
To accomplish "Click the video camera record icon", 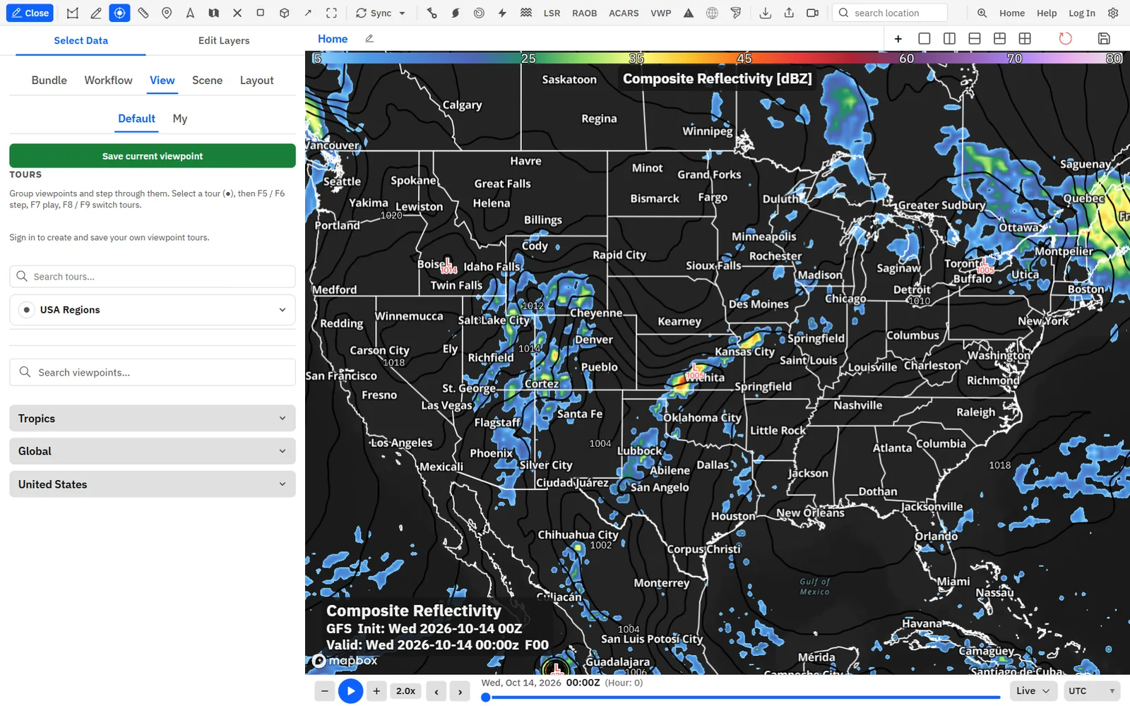I will (x=812, y=13).
